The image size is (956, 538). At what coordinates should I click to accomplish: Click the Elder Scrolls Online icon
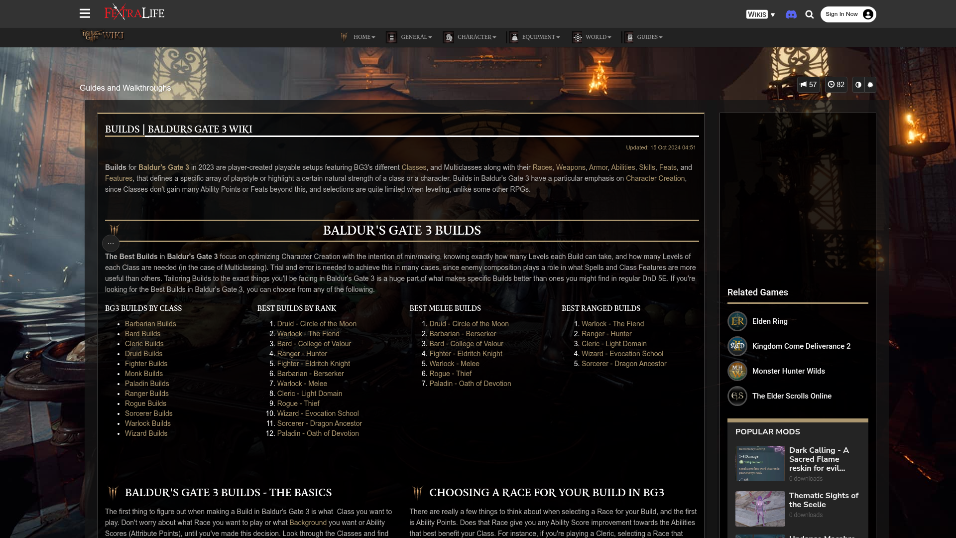[x=737, y=396]
